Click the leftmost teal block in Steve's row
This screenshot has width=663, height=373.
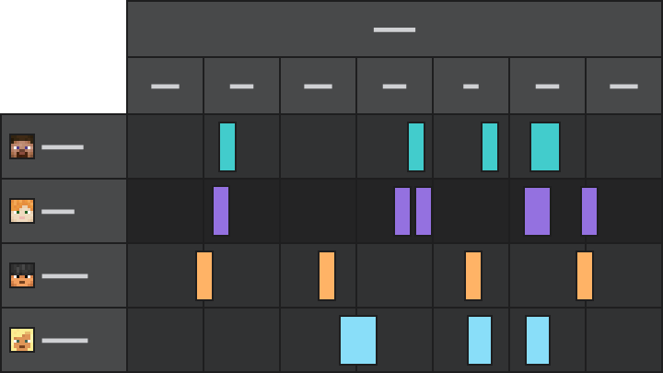227,147
